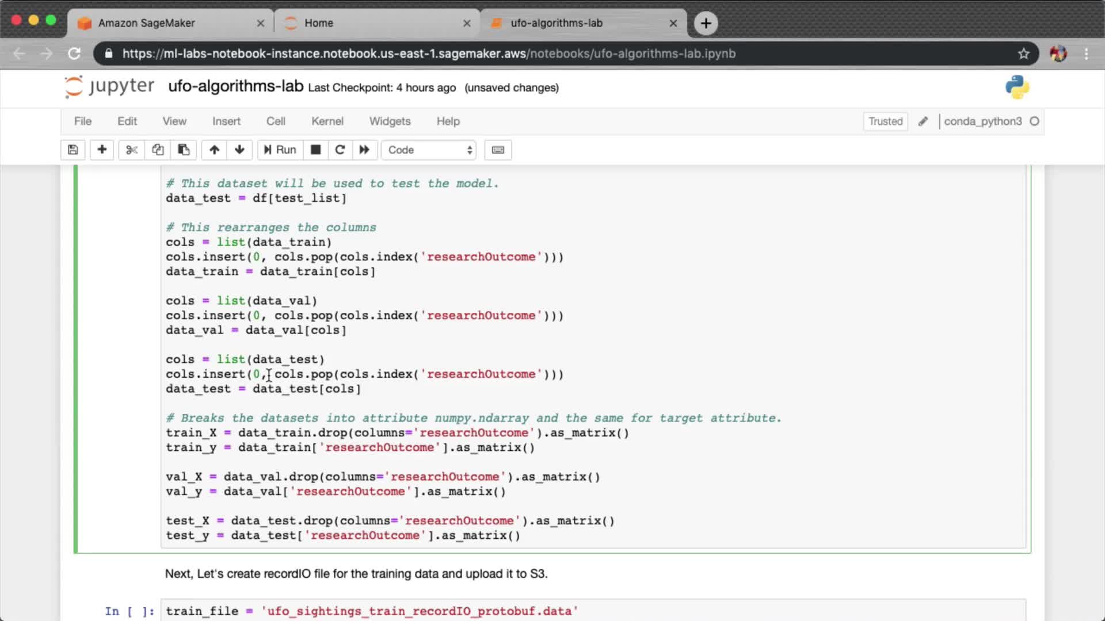Screen dimensions: 1105x621
Task: Click the save and checkpoint icon
Action: [73, 150]
